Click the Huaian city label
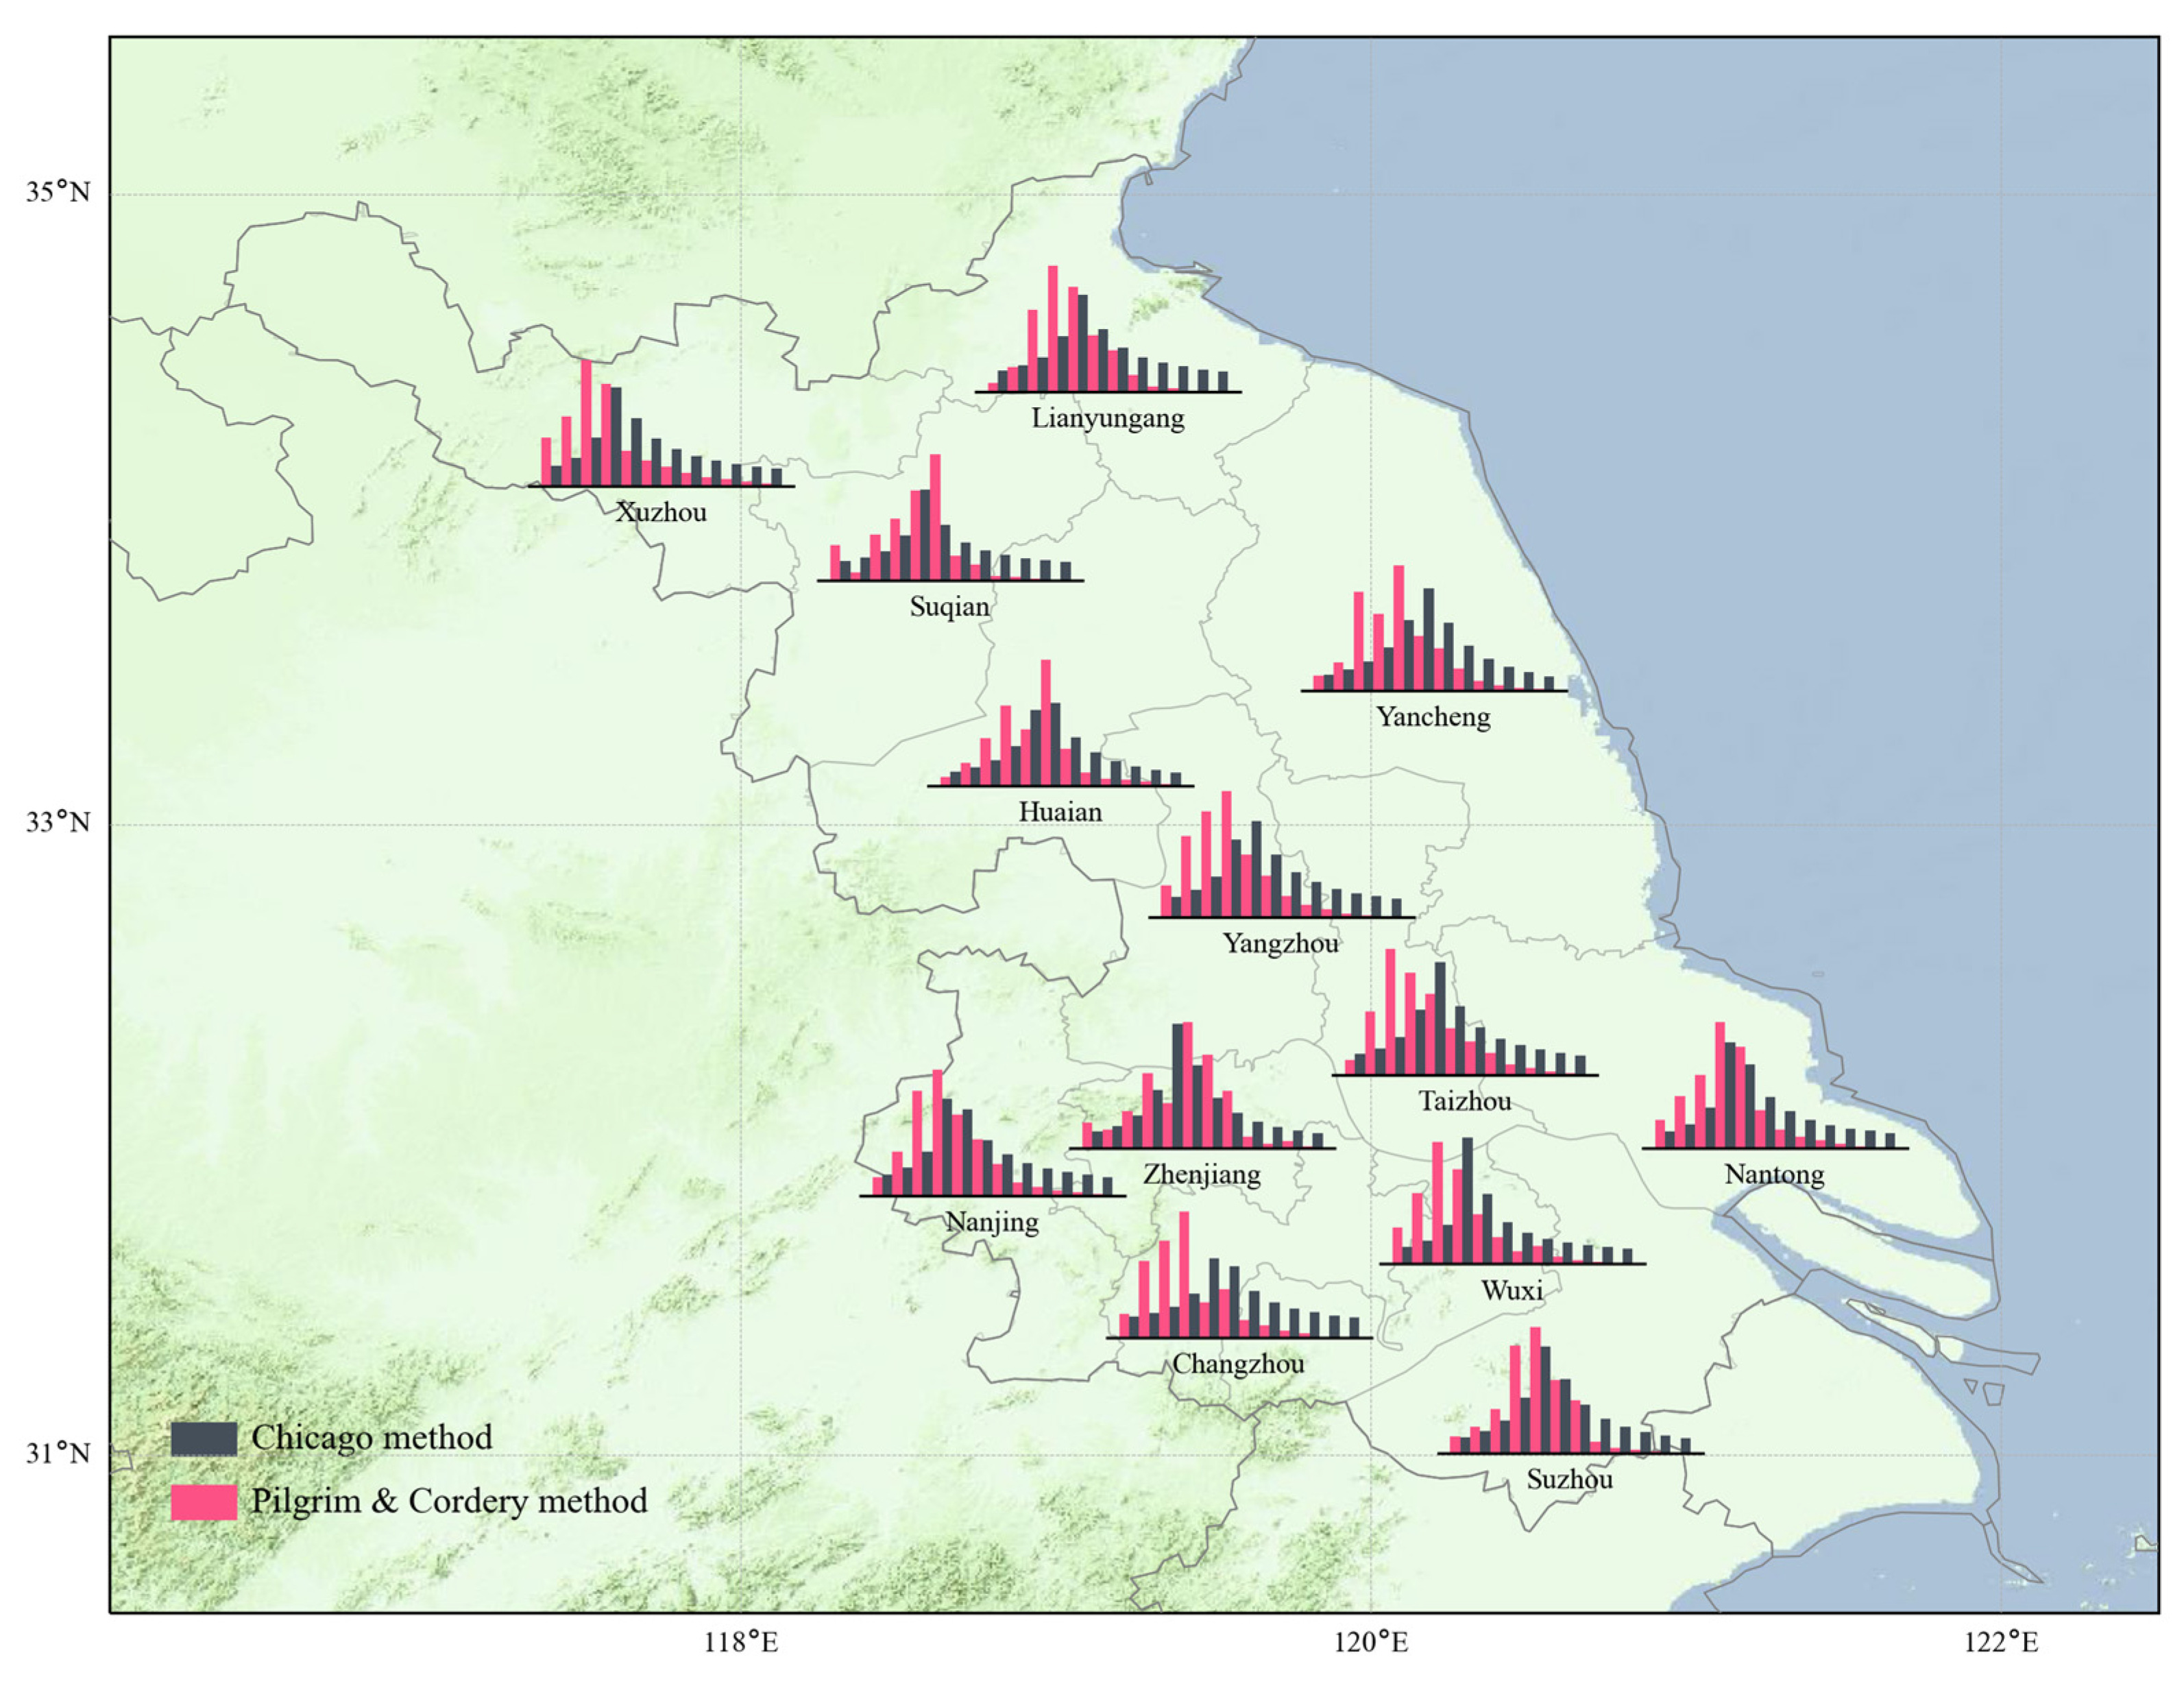2184x1688 pixels. 1060,812
